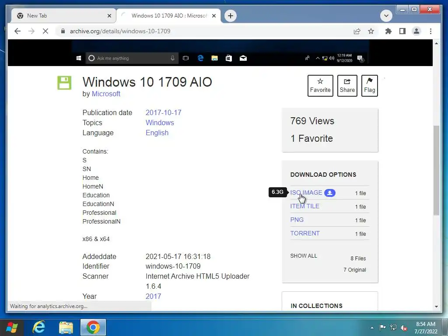Open a new tab with plus button
Image resolution: width=448 pixels, height=336 pixels.
(231, 16)
